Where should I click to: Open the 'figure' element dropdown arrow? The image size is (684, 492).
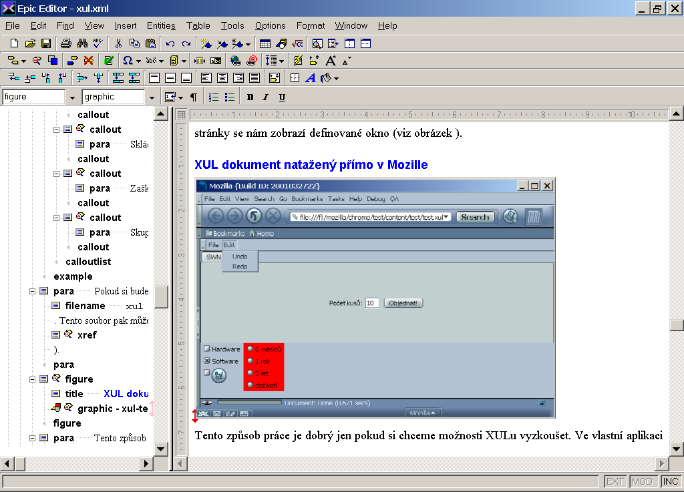(72, 97)
